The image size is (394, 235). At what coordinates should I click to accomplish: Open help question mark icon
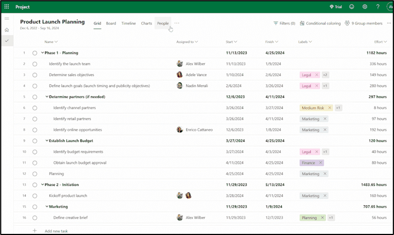(377, 7)
